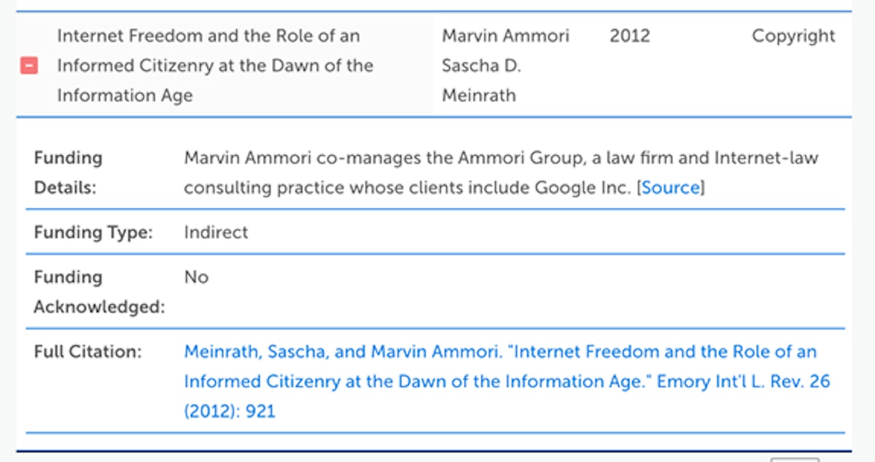The height and width of the screenshot is (462, 875).
Task: Click the partially visible button at the bottom edge
Action: [795, 459]
